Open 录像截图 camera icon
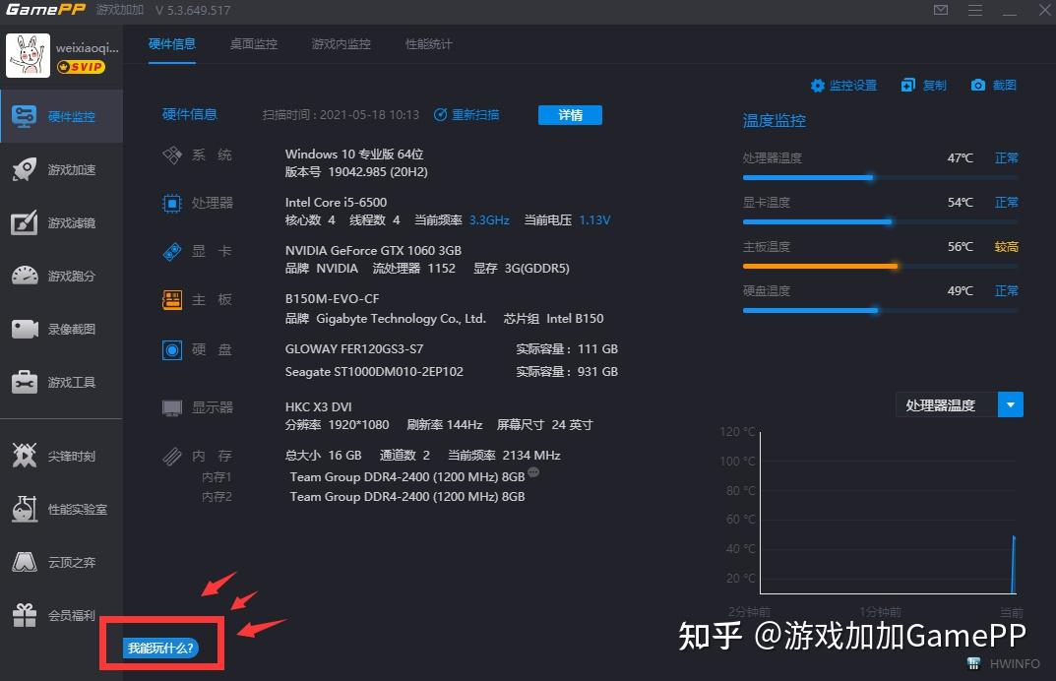 25,329
